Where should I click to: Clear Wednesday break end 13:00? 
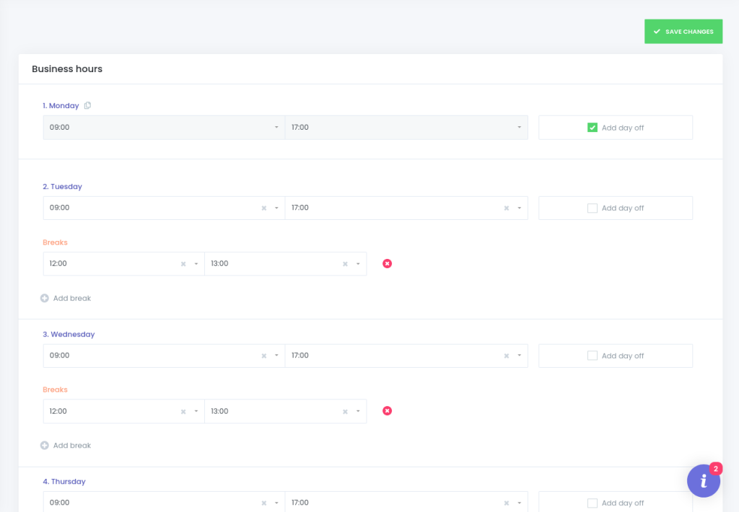point(345,412)
